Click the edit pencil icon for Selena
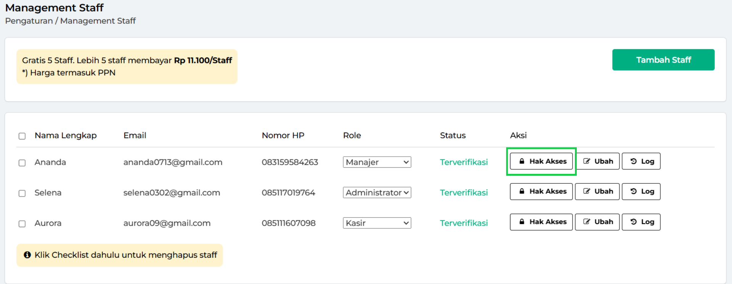The width and height of the screenshot is (732, 284). (x=587, y=191)
